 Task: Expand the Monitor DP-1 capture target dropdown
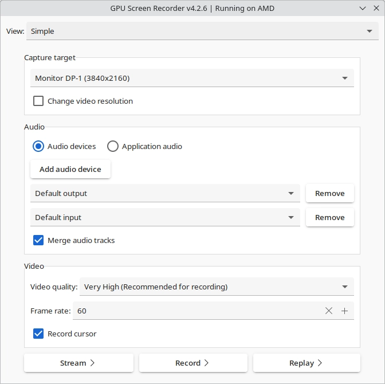[x=192, y=78]
